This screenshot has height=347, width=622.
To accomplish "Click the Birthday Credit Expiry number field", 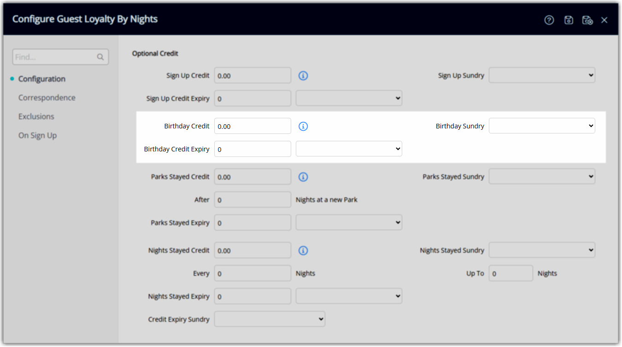I will (252, 149).
